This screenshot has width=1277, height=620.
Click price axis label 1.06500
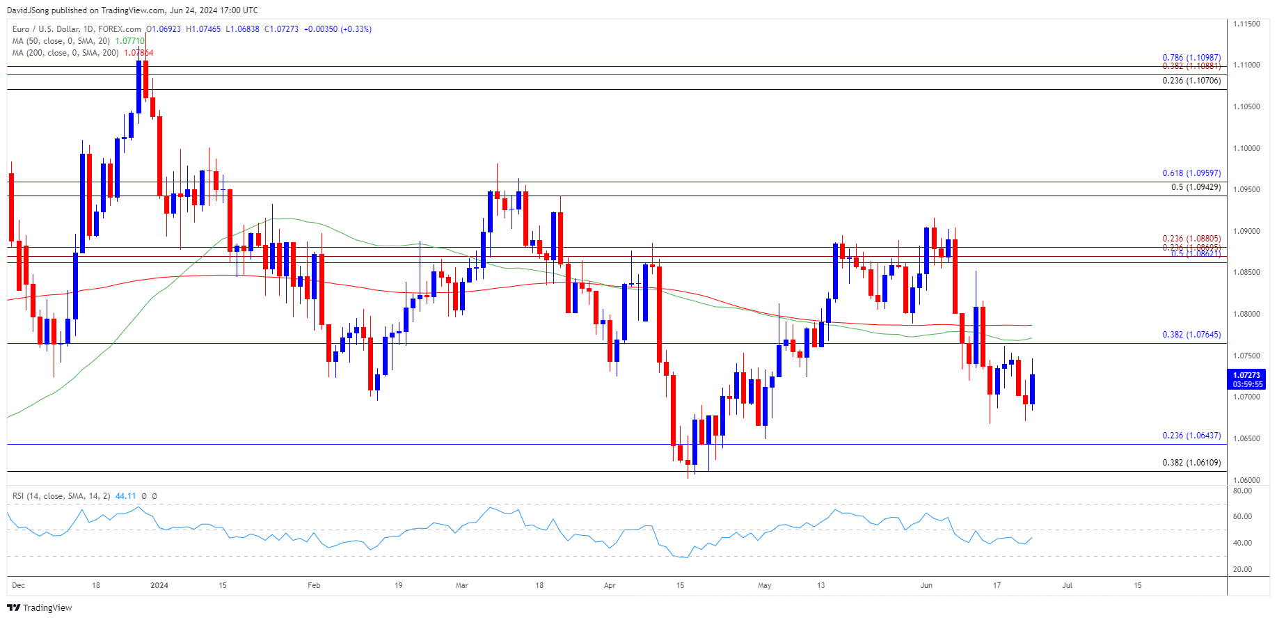[1246, 438]
